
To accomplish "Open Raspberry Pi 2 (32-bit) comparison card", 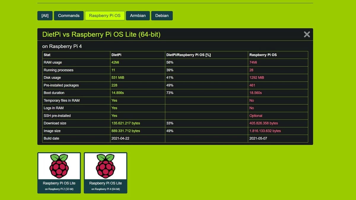I will (x=59, y=173).
